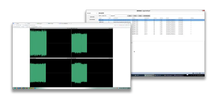Collapse the 基本设置 sidebar section

tap(96, 13)
